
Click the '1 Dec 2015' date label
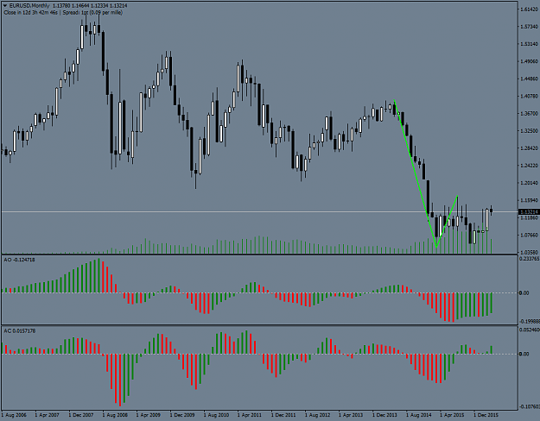tap(486, 415)
